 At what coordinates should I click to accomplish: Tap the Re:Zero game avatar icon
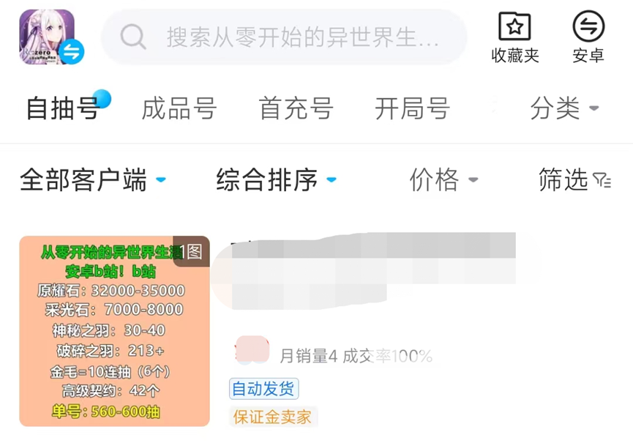[x=47, y=37]
